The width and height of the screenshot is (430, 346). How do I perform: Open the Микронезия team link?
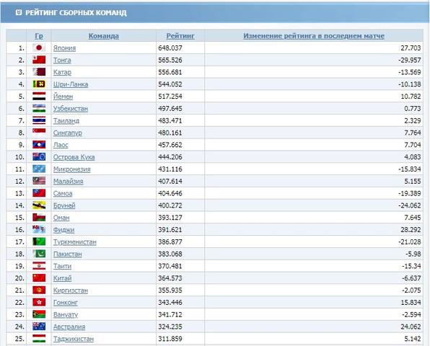pos(72,169)
